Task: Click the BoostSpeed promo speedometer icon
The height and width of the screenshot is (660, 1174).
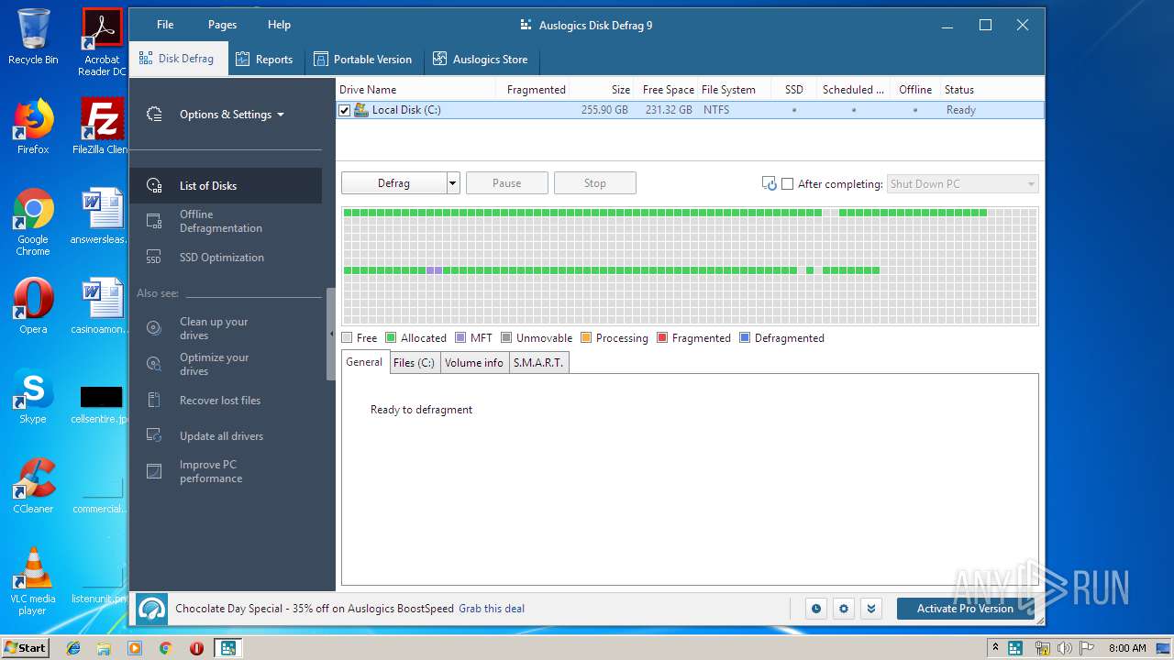Action: coord(152,609)
